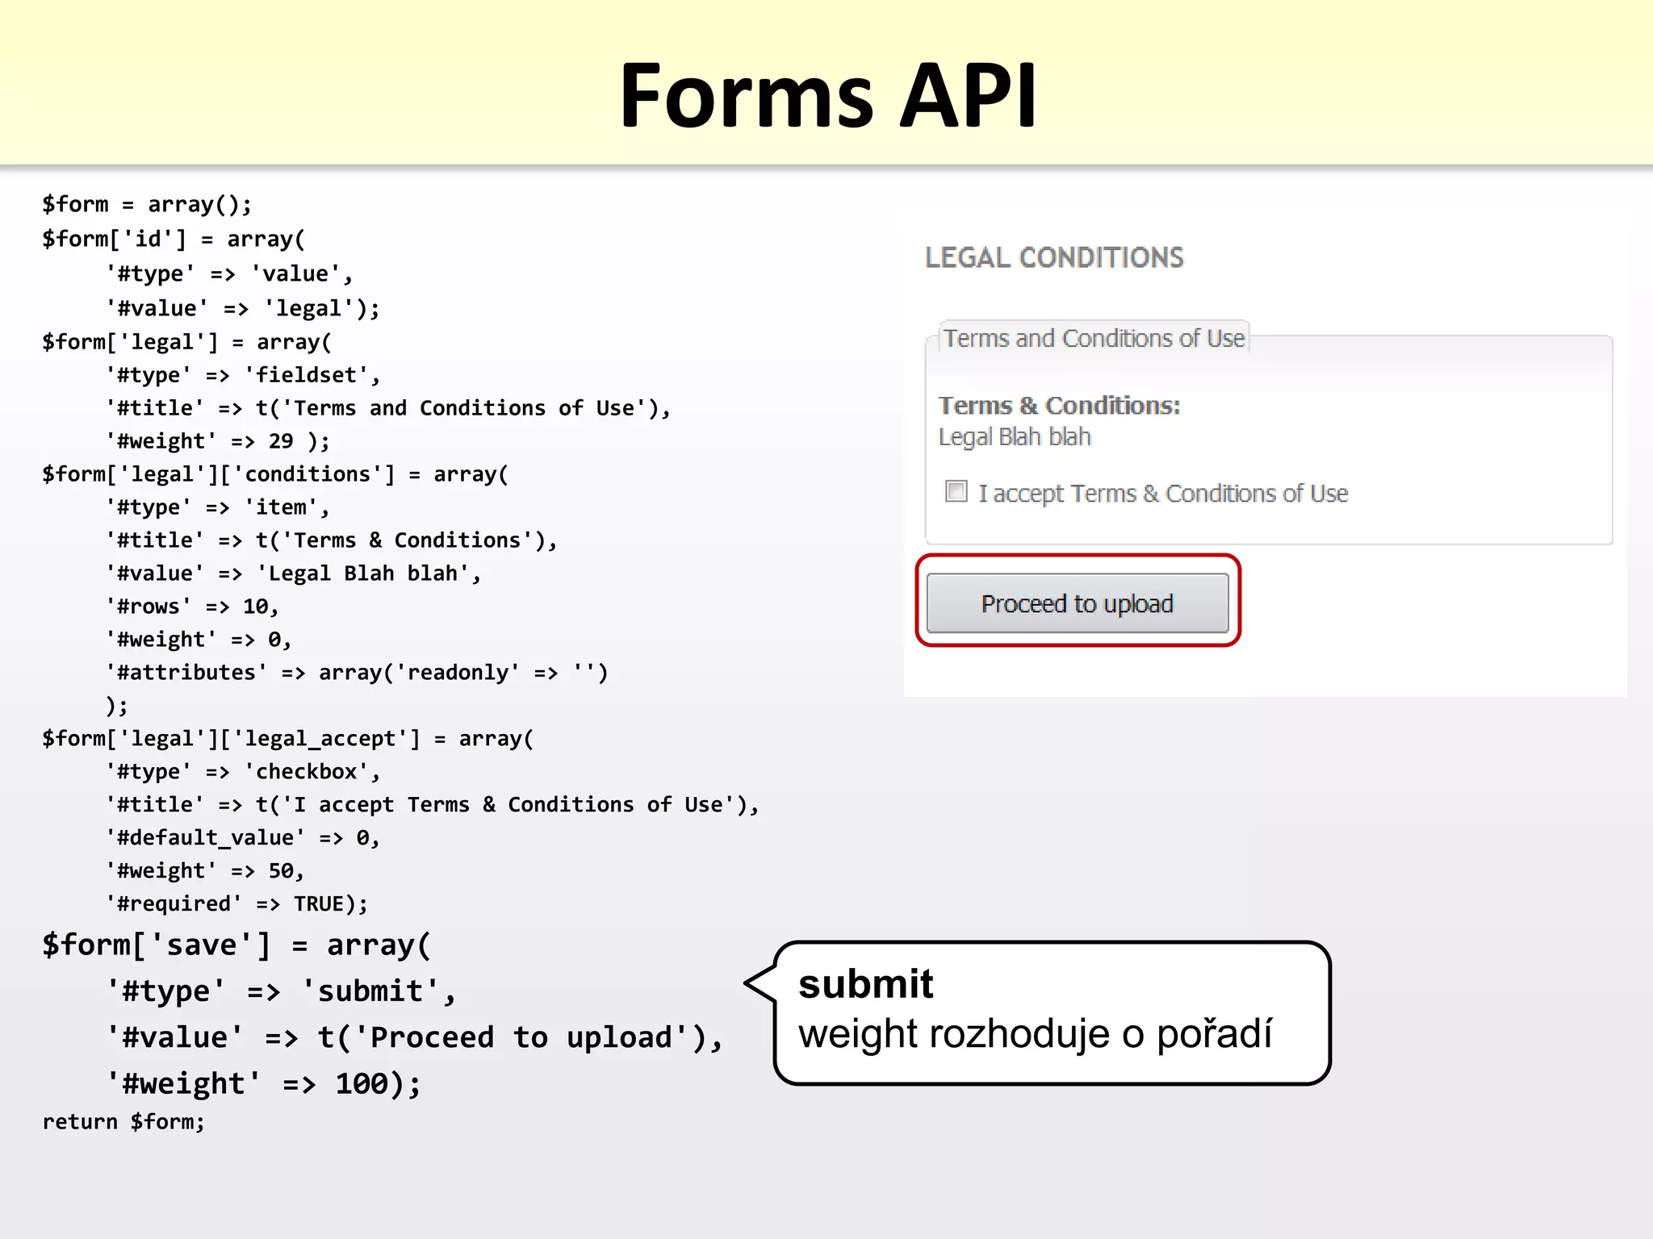This screenshot has height=1239, width=1653.
Task: Click the '#weight' => 100 code line
Action: 264,1083
